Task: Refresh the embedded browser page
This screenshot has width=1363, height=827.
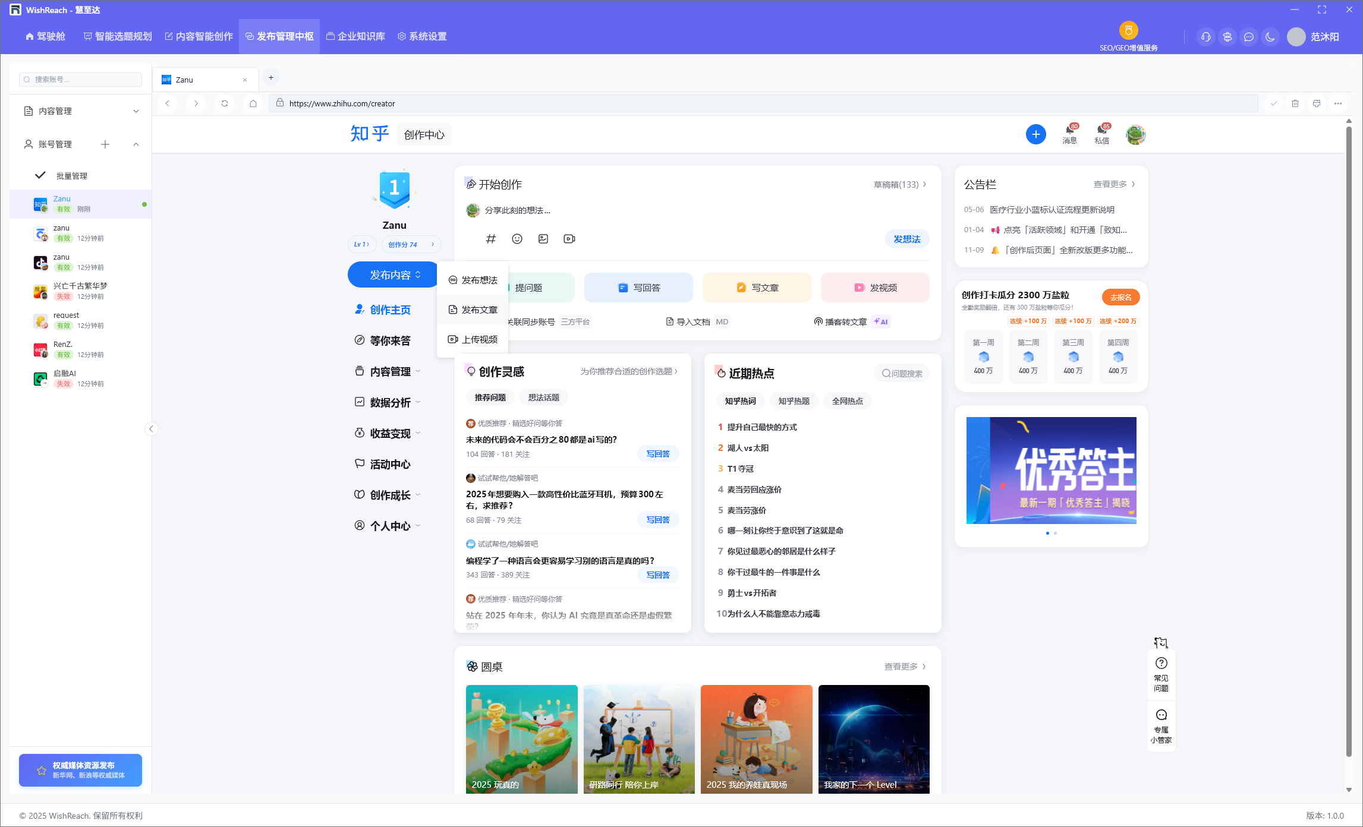Action: point(225,103)
